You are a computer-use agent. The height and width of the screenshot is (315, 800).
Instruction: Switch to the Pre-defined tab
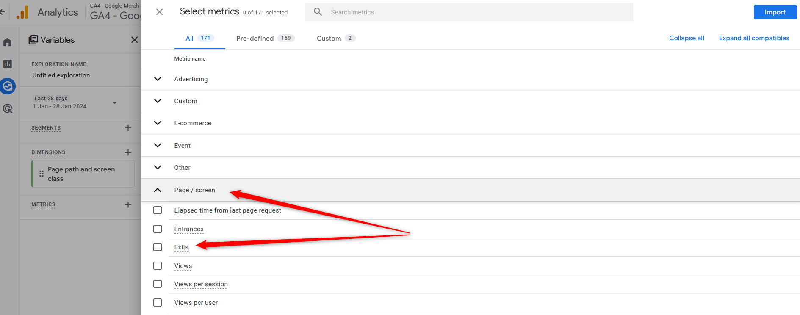265,38
